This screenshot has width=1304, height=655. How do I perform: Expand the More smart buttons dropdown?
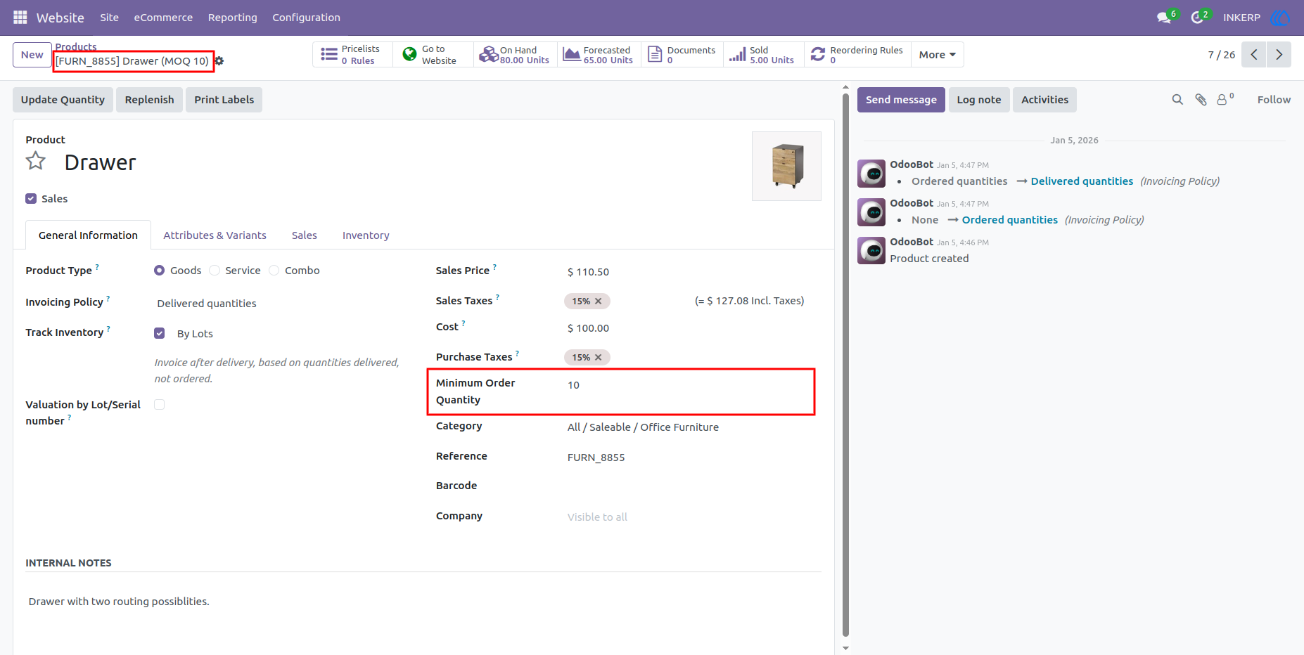(937, 55)
